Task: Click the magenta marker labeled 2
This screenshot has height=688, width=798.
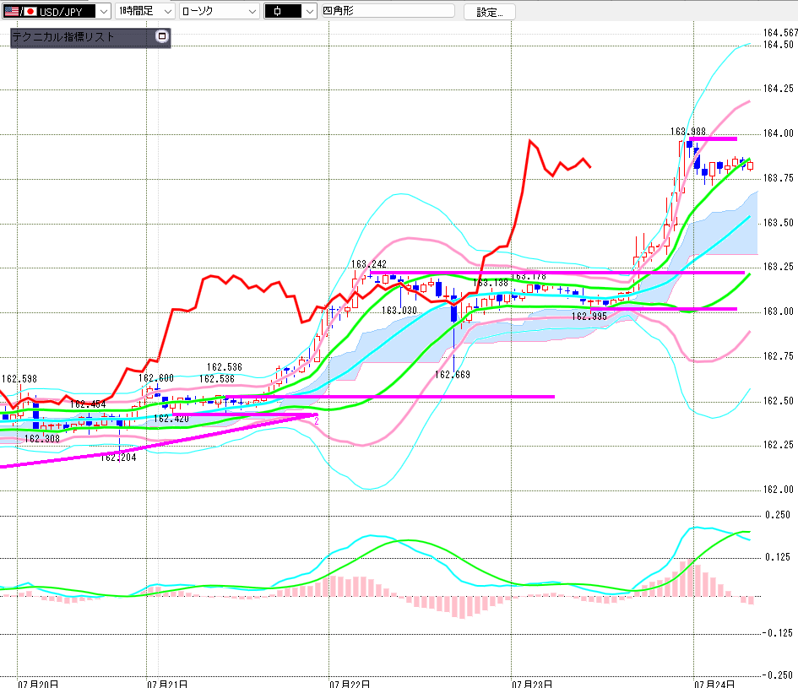Action: point(316,421)
